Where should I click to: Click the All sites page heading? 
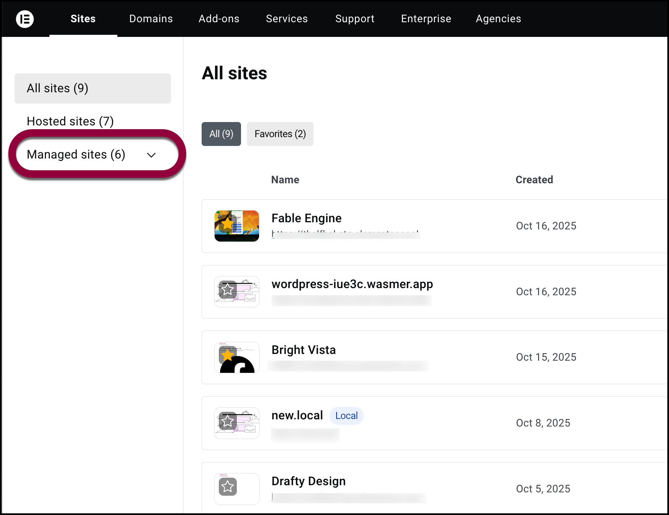pyautogui.click(x=234, y=73)
